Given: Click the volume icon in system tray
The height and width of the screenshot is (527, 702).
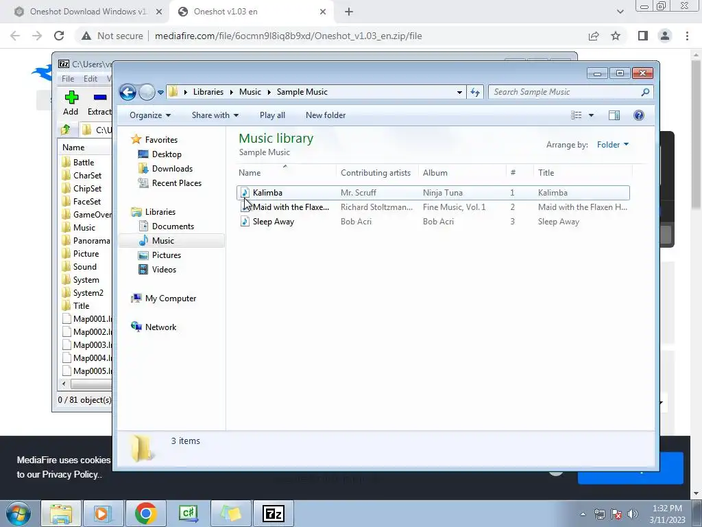Looking at the screenshot, I should (632, 514).
